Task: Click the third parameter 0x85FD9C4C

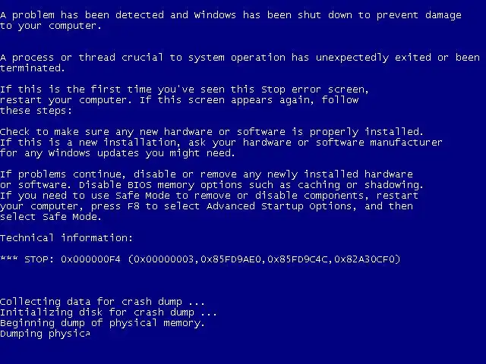Action: pyautogui.click(x=298, y=259)
